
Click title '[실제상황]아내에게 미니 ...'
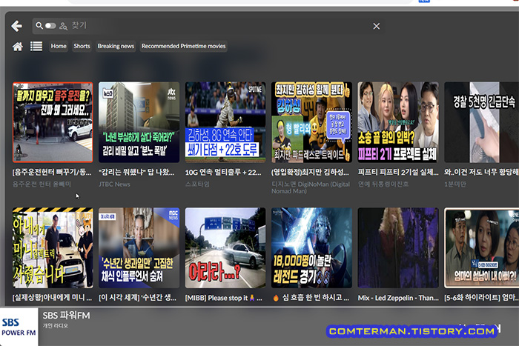click(53, 298)
